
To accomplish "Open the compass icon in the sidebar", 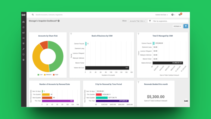I will tap(24, 27).
